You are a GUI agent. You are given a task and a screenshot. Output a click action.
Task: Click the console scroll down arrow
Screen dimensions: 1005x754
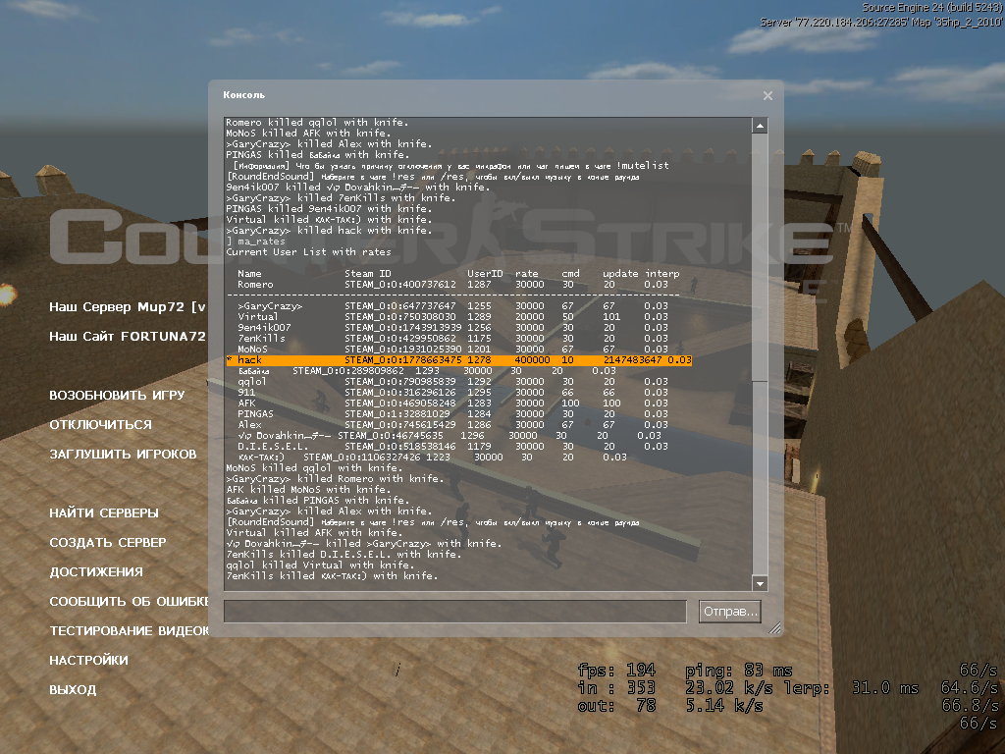[761, 583]
